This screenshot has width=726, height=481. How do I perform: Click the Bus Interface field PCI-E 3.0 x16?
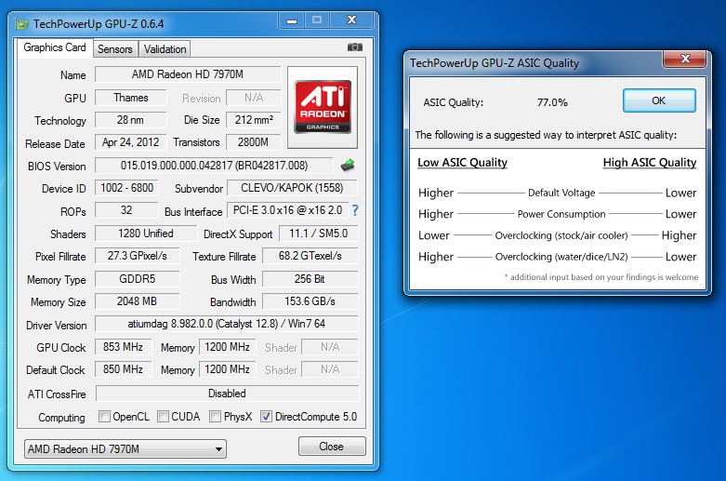pos(287,210)
